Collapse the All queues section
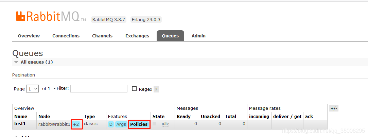 point(16,62)
